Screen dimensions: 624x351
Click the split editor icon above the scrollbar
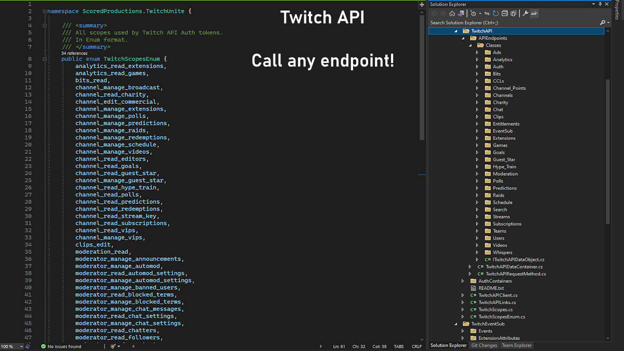(x=422, y=4)
